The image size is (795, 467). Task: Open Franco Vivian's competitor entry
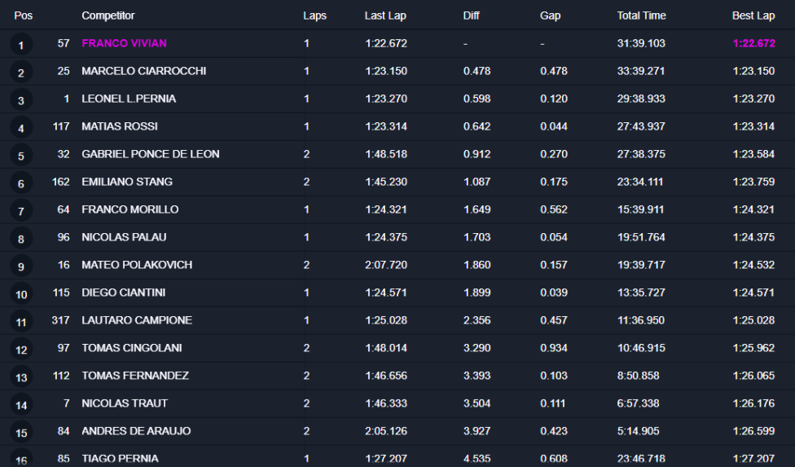coord(124,43)
